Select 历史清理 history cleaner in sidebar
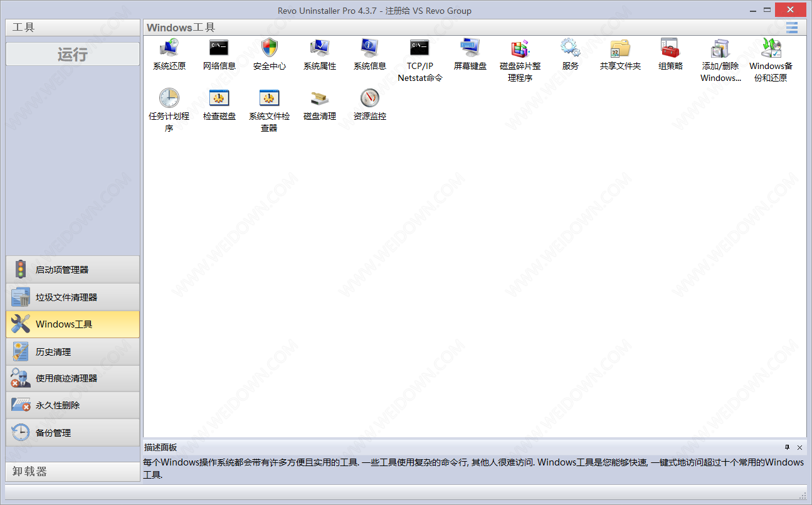This screenshot has height=505, width=812. pos(73,352)
